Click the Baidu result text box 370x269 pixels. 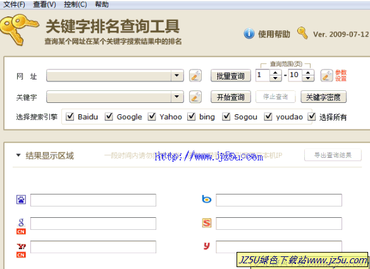pos(93,200)
